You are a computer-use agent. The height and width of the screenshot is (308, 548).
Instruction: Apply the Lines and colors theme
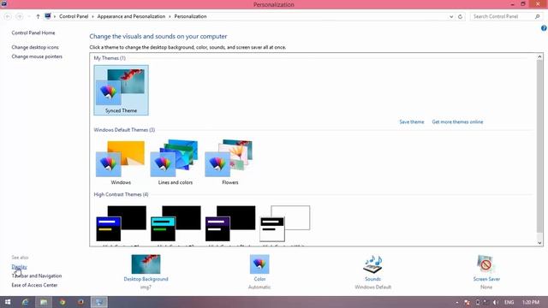pos(175,163)
